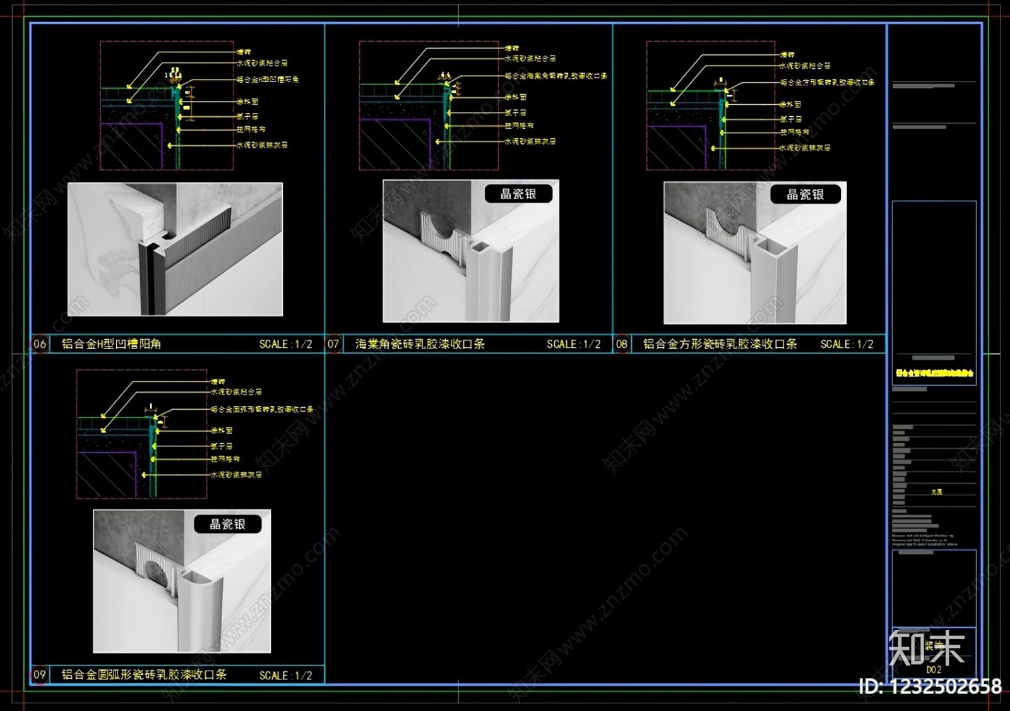The width and height of the screenshot is (1010, 711).
Task: Click the detail number '06'
Action: [x=40, y=344]
